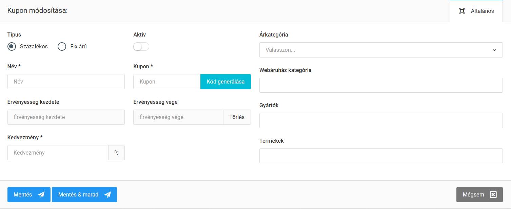Focus the Kupon code input
The width and height of the screenshot is (511, 209).
click(167, 82)
